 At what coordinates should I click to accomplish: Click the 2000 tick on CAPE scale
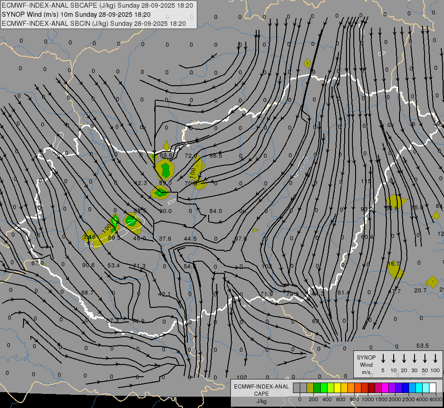click(x=395, y=399)
